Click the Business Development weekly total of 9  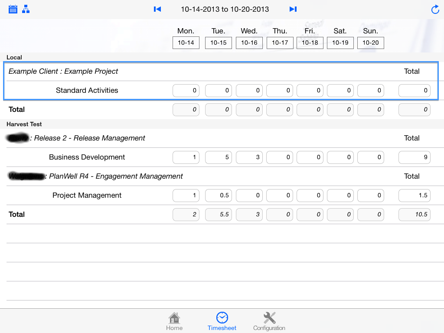(415, 157)
